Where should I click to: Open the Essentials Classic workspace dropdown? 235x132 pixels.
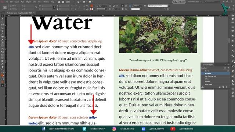tap(195, 2)
